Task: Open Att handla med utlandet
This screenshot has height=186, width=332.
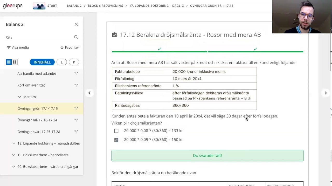Action: tap(37, 74)
